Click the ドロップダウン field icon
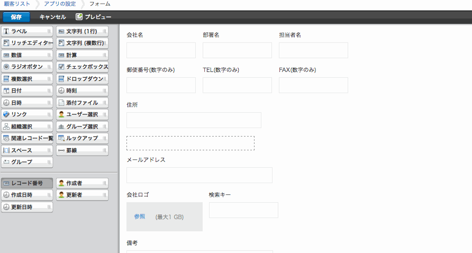Image resolution: width=472 pixels, height=253 pixels. [61, 79]
